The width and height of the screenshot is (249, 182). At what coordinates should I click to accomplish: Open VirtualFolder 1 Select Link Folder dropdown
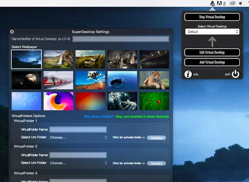coord(78,138)
